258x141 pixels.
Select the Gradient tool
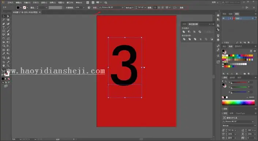click(8, 50)
